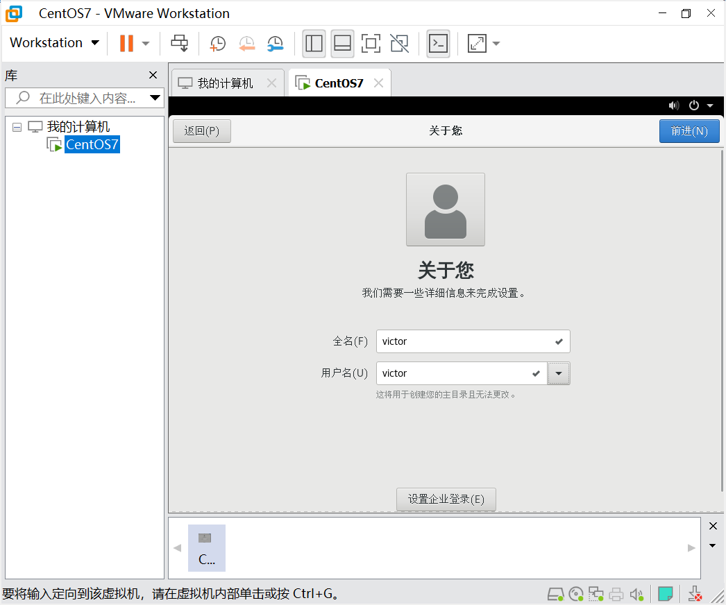
Task: Click the VMware Tools install status icon
Action: (695, 593)
